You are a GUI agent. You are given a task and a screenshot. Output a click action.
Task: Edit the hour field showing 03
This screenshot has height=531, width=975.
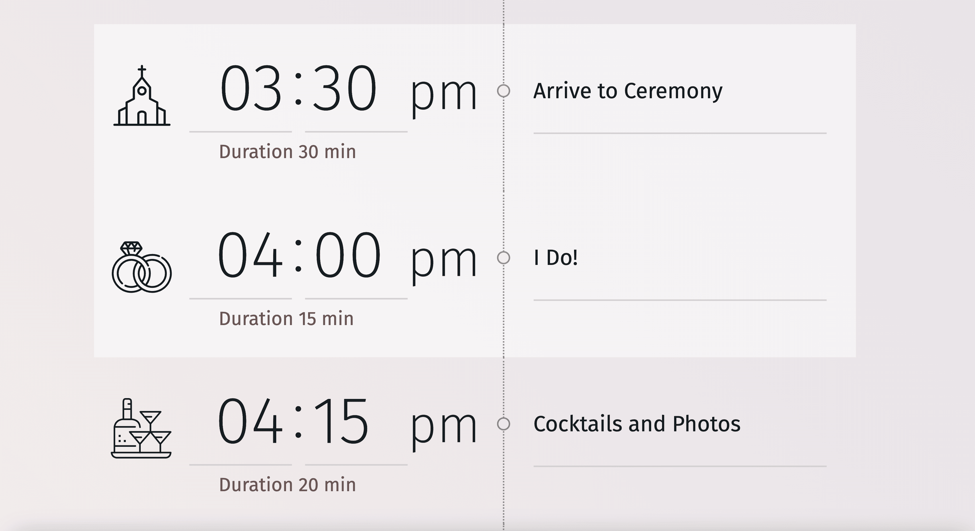tap(250, 89)
